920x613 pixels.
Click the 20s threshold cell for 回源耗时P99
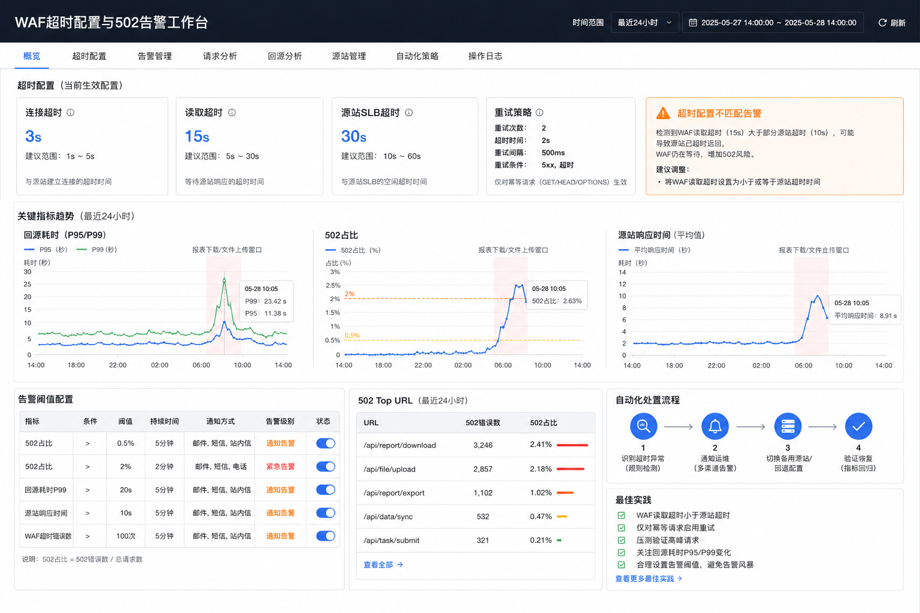click(126, 490)
